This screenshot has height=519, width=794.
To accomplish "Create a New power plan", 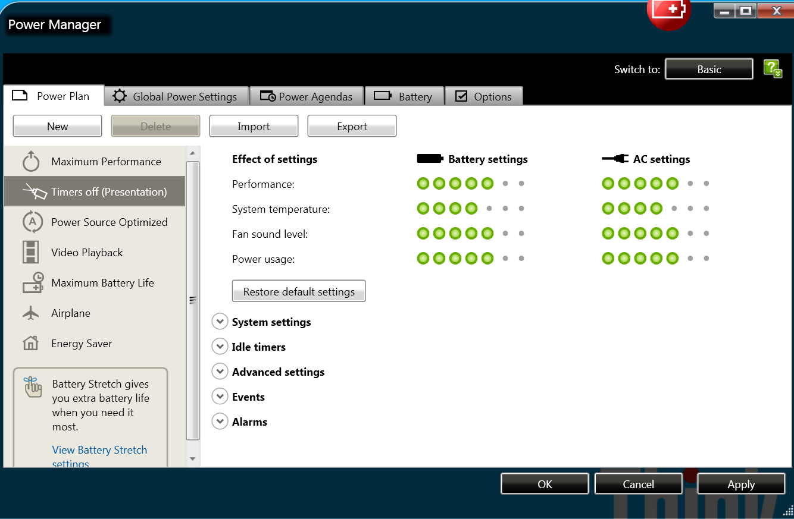I will (58, 126).
